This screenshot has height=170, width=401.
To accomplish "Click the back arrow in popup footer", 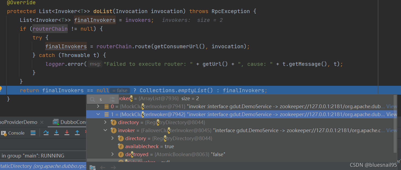I will (x=103, y=167).
